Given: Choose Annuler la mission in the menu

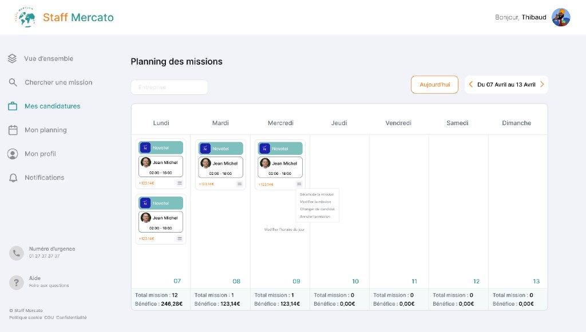Looking at the screenshot, I should pyautogui.click(x=315, y=217).
